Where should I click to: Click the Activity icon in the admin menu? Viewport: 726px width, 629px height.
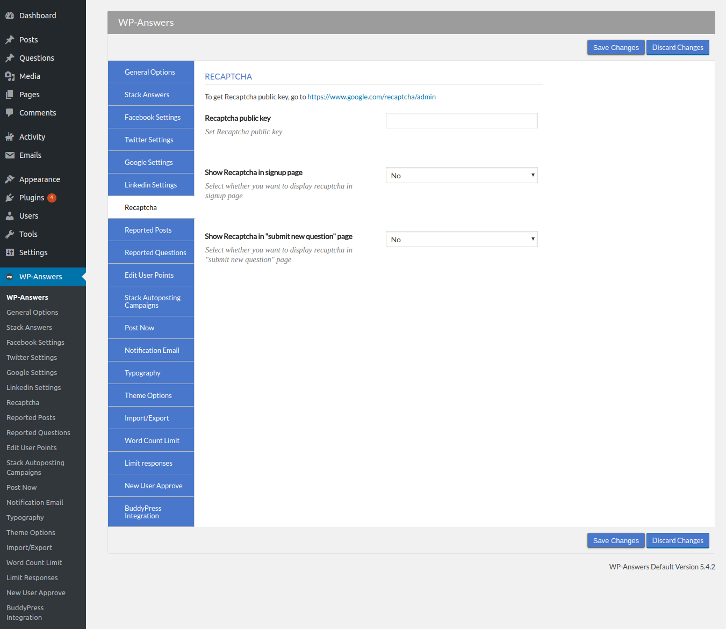pyautogui.click(x=10, y=137)
